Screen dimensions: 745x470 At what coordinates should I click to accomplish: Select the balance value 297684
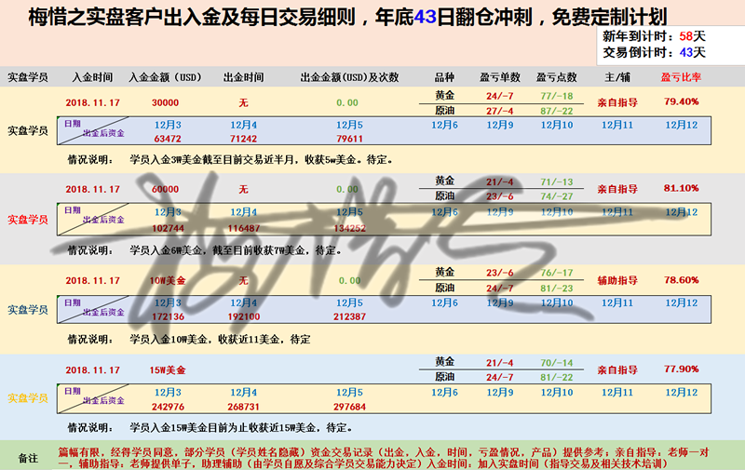(350, 407)
